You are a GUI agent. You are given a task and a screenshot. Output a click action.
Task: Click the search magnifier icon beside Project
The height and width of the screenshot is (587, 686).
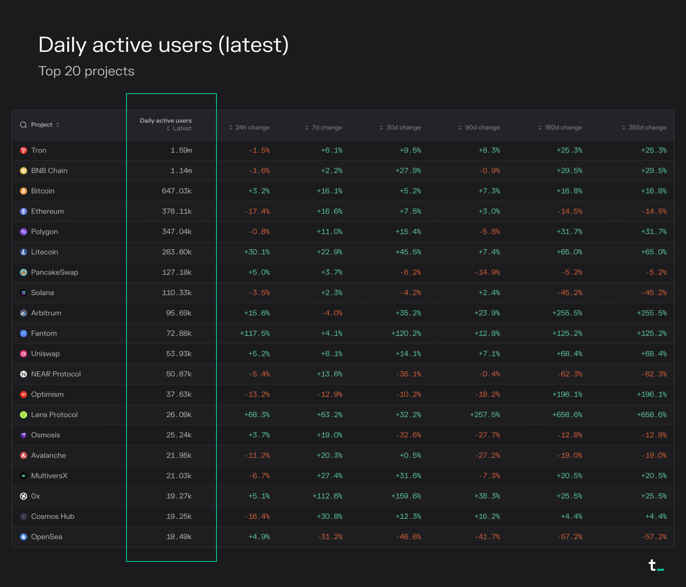click(x=24, y=125)
